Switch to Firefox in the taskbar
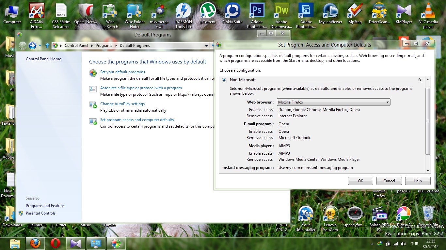Screen dimensions: 446x250 [35, 243]
